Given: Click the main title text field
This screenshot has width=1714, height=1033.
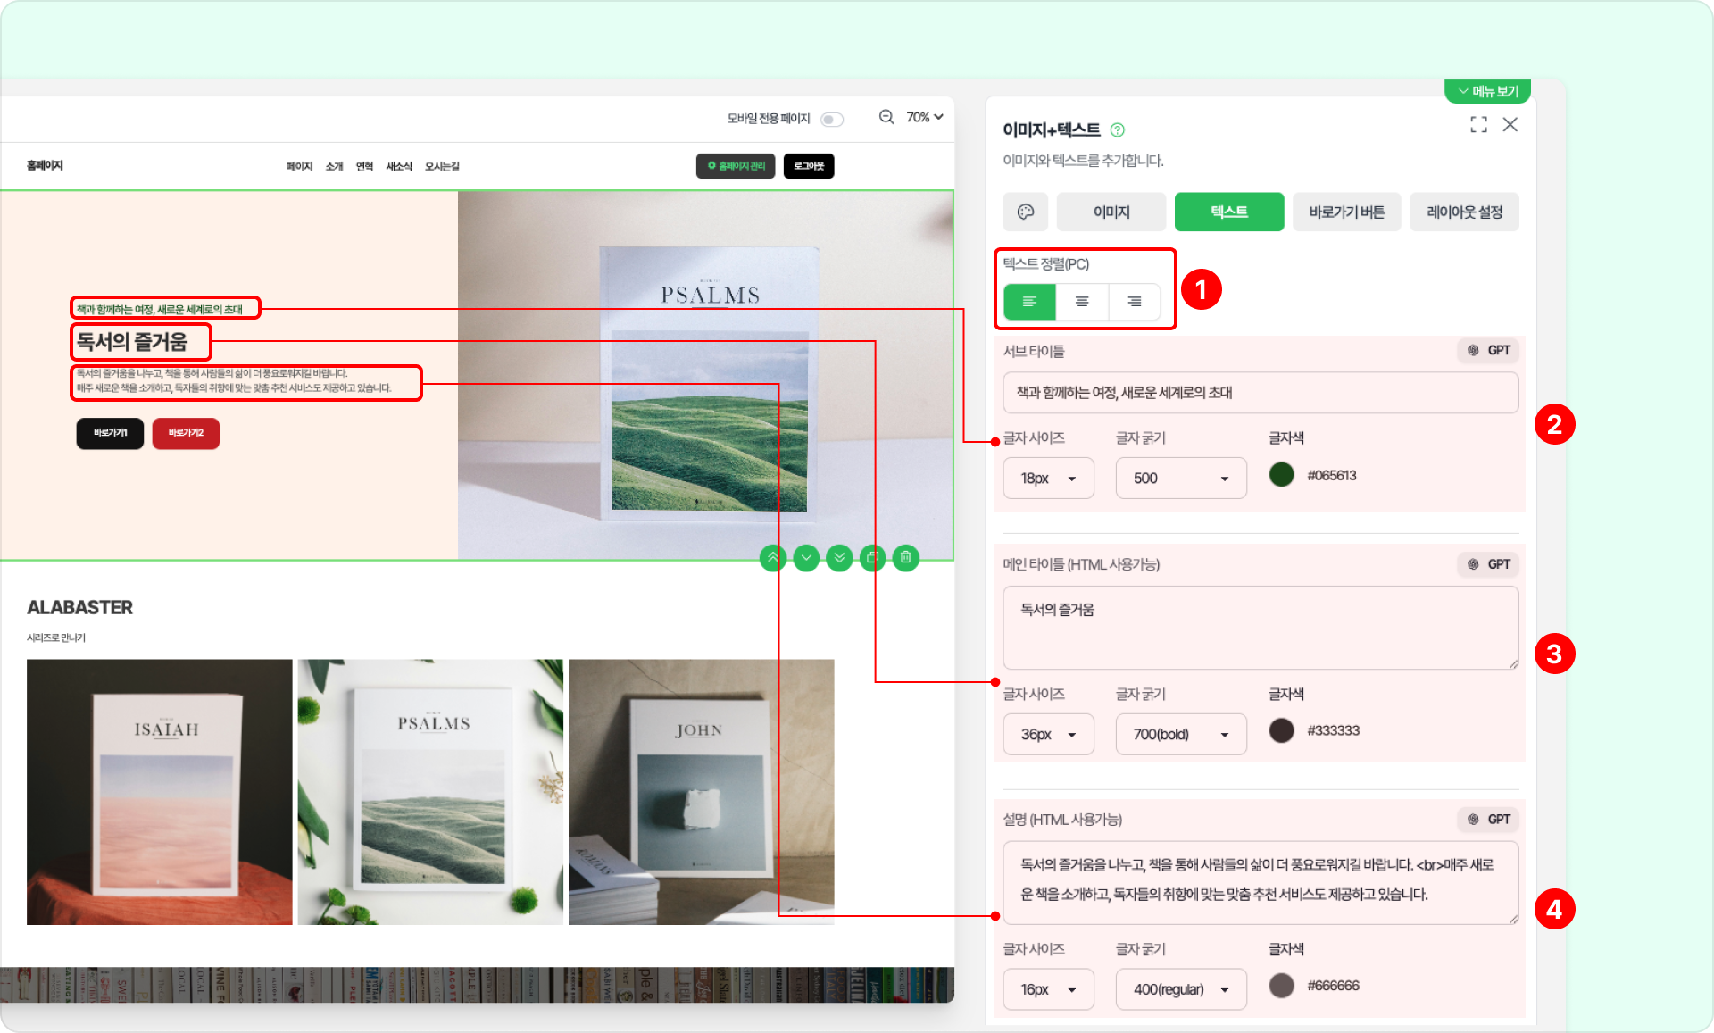Looking at the screenshot, I should [1260, 628].
